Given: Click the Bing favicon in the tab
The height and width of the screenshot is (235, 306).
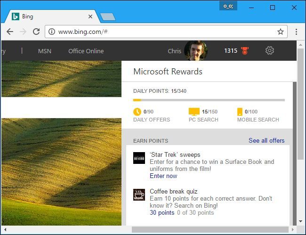Looking at the screenshot, I should point(16,16).
